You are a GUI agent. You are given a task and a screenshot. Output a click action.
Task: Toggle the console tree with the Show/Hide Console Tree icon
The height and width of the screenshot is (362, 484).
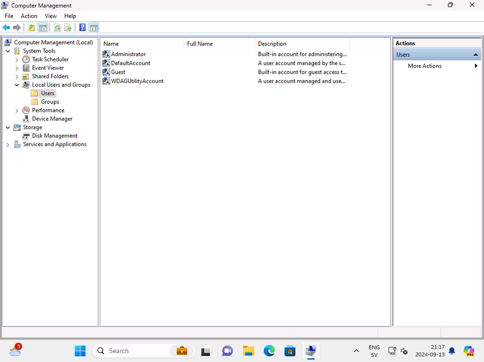click(43, 27)
